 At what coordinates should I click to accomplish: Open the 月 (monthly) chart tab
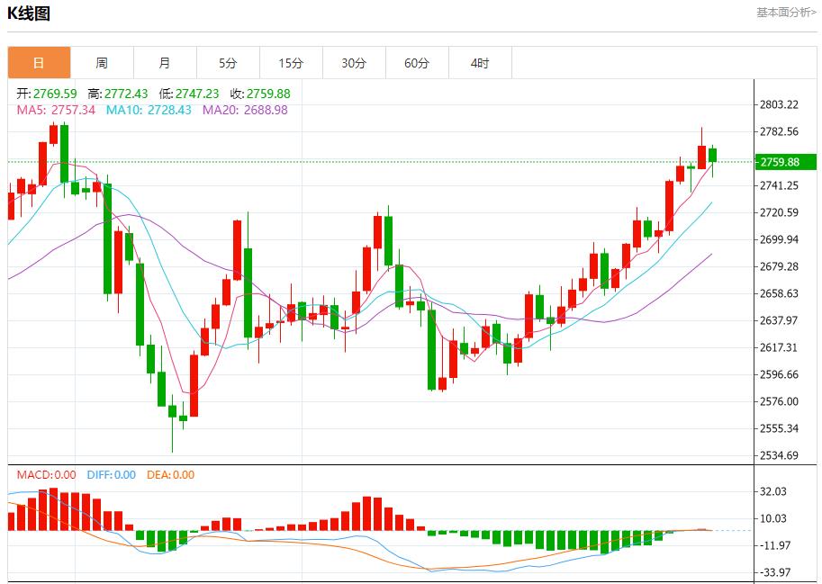point(165,63)
